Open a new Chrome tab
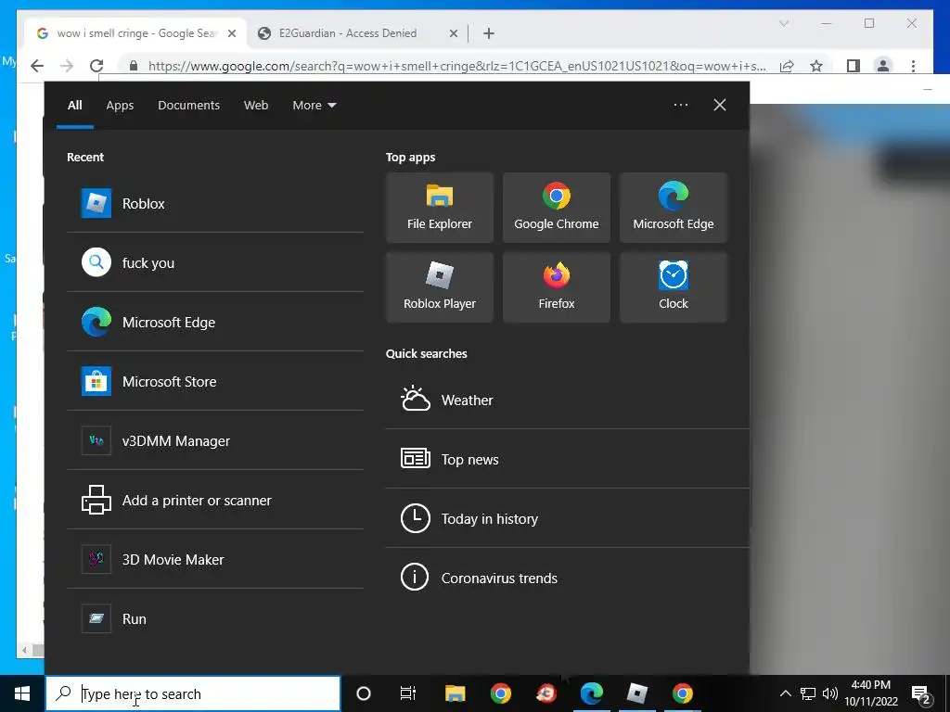 (489, 34)
